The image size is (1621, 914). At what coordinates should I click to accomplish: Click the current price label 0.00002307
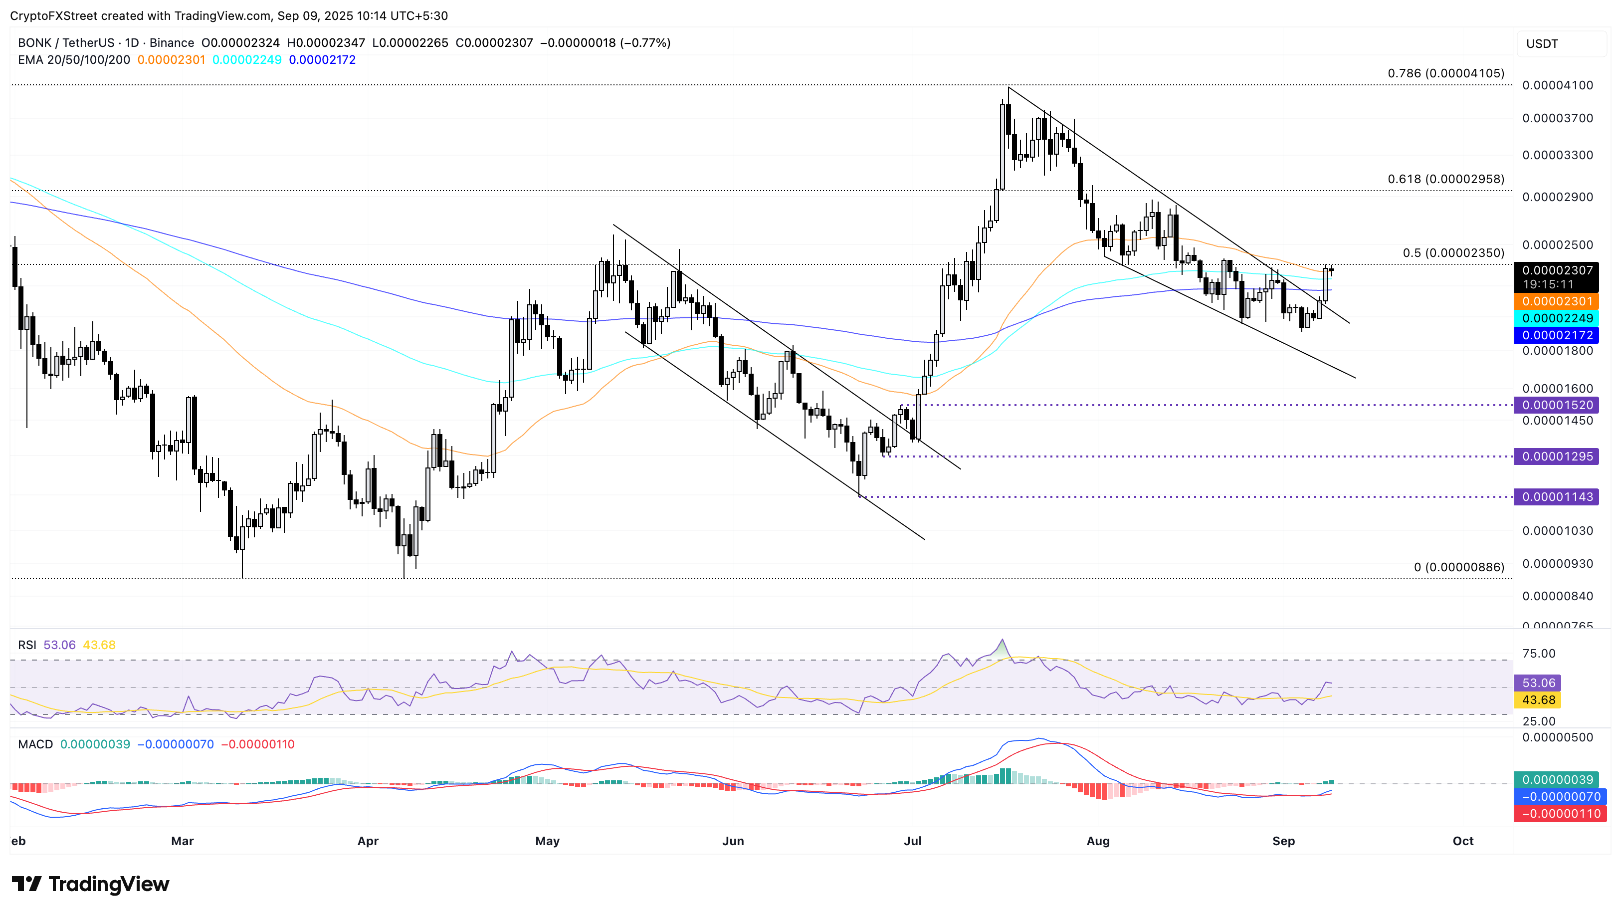[x=1557, y=271]
